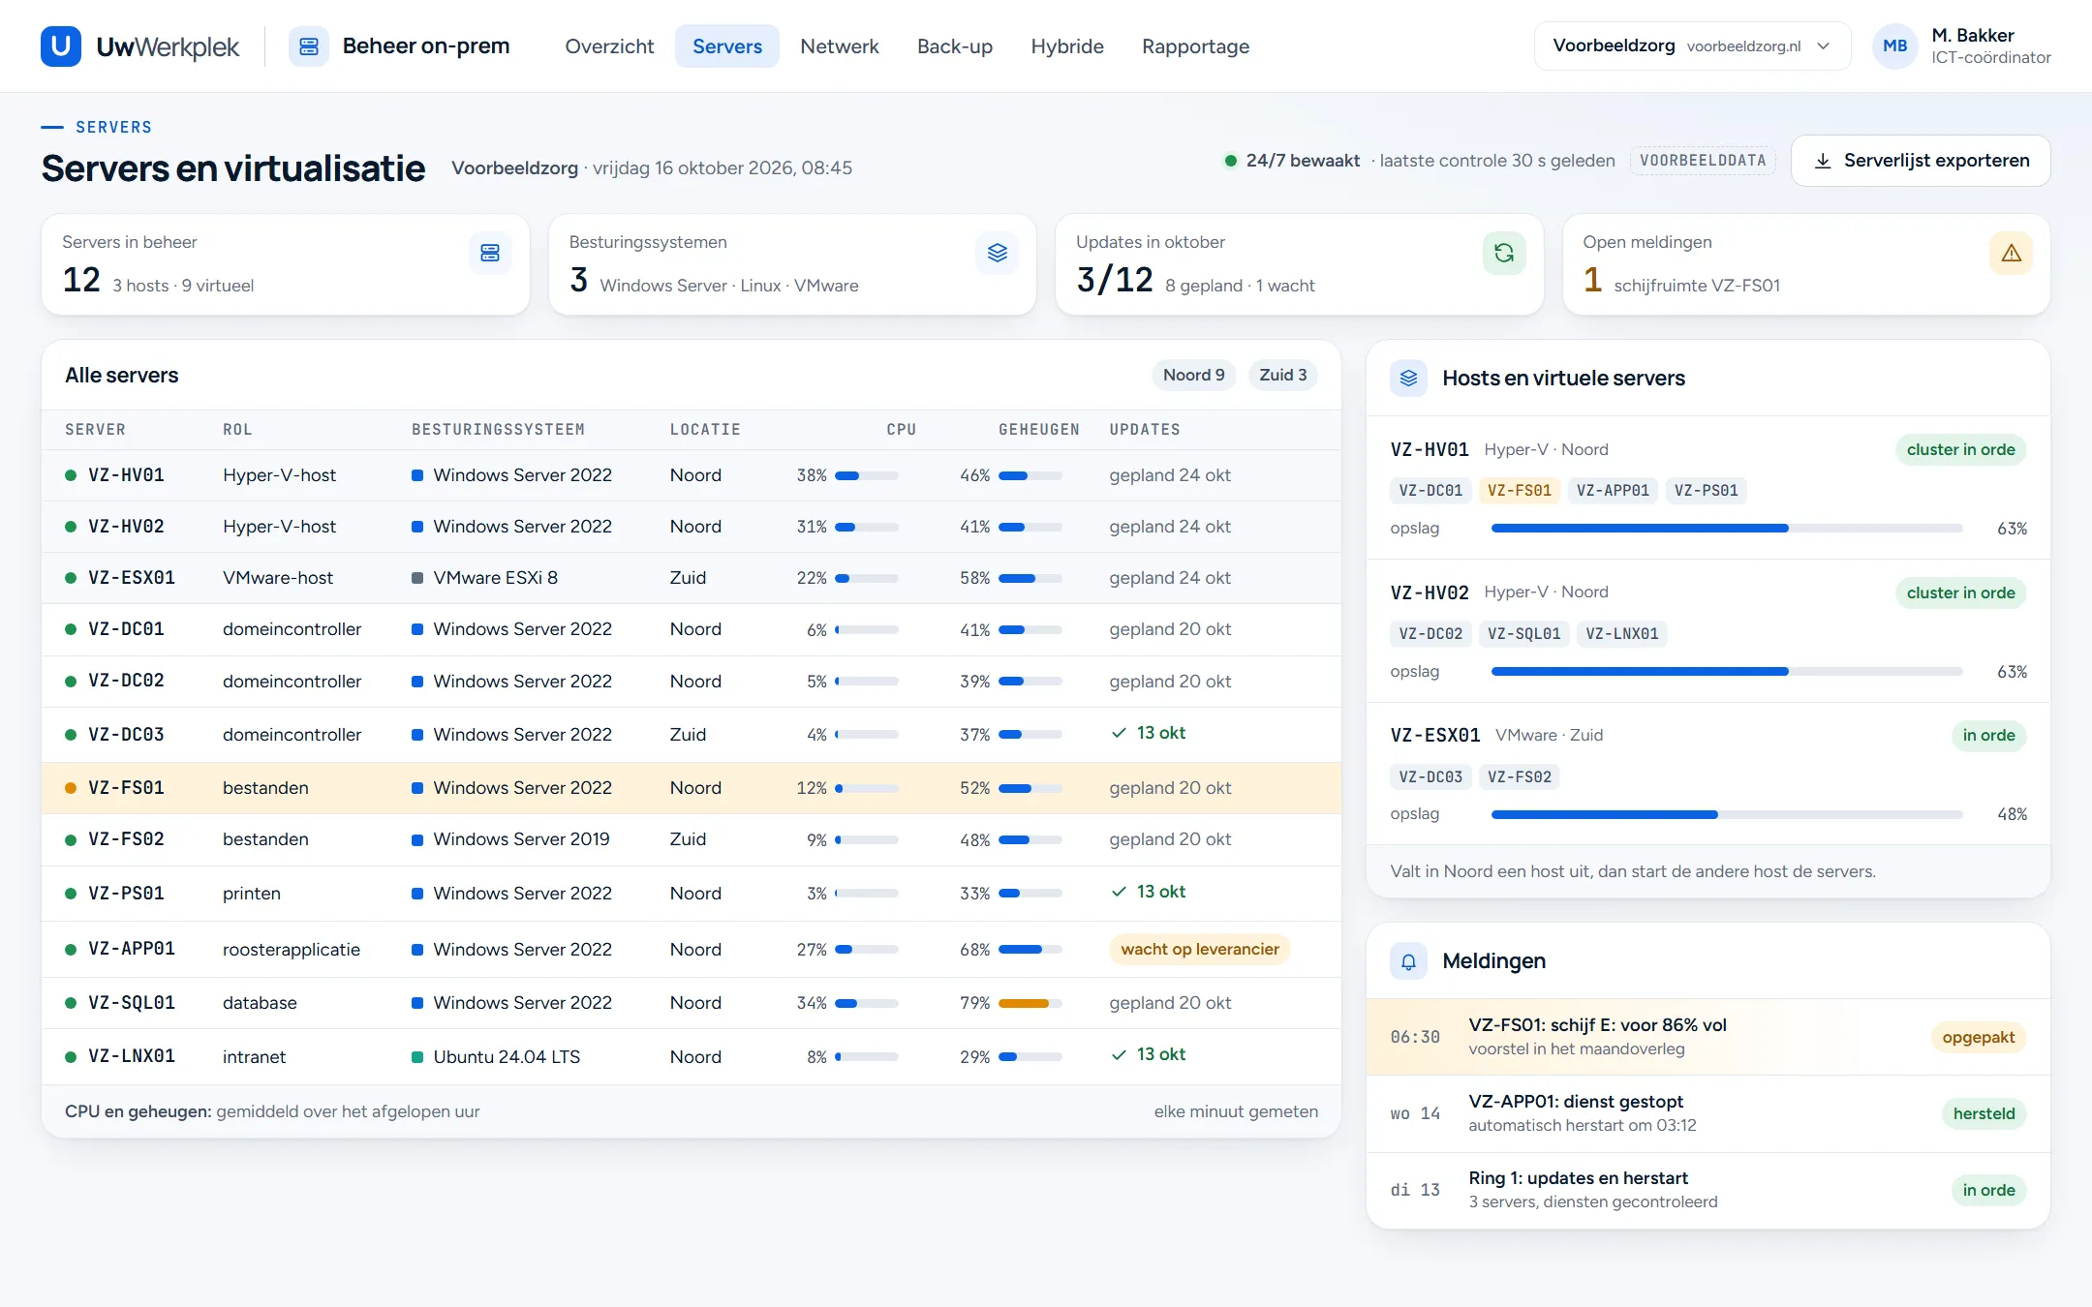Select the VZ-ESX01 row in the server table
Image resolution: width=2092 pixels, height=1307 pixels.
click(x=691, y=578)
